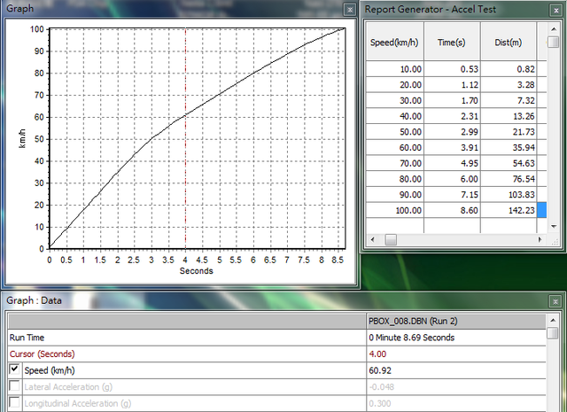Click the Report Generator scroll left arrow
The width and height of the screenshot is (567, 412).
(372, 239)
